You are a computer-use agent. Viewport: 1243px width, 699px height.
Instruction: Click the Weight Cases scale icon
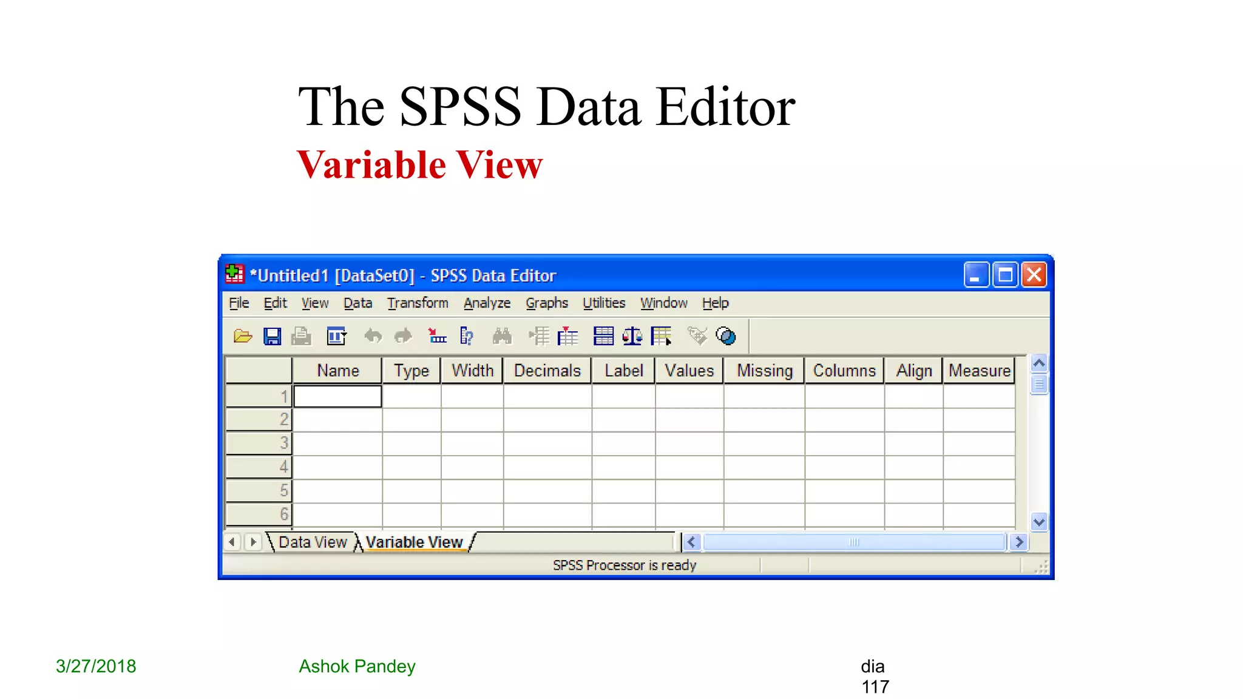tap(632, 336)
